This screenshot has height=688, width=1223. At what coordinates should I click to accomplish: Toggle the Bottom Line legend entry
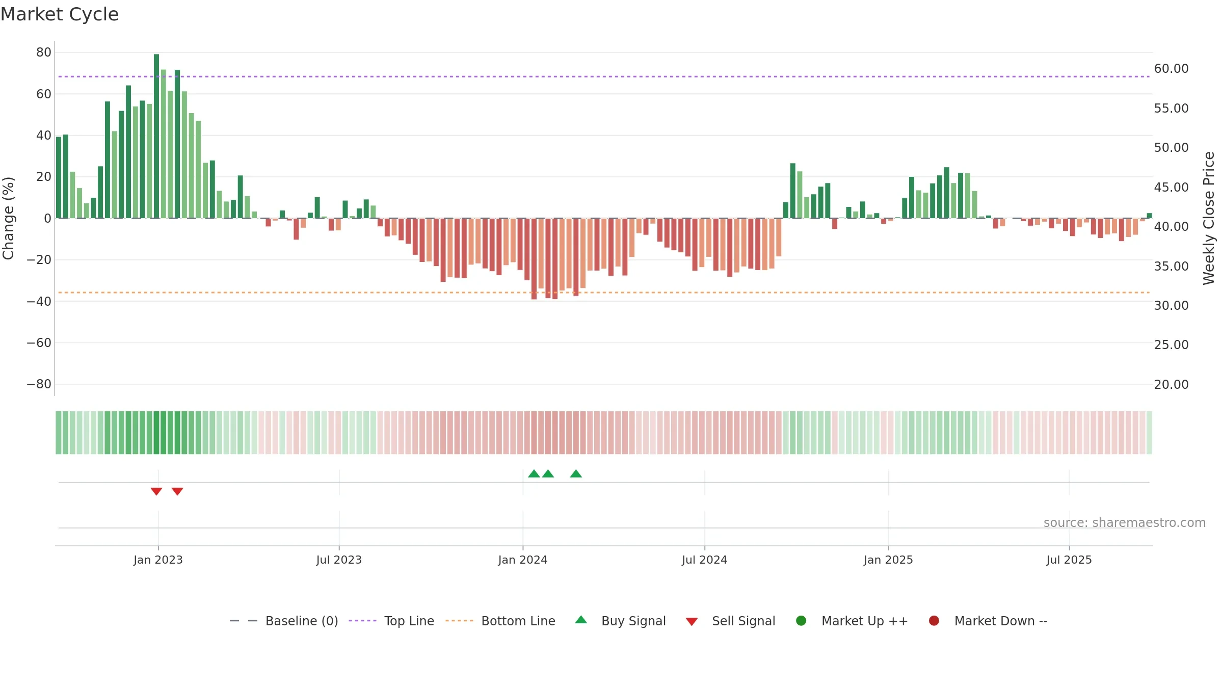(500, 621)
